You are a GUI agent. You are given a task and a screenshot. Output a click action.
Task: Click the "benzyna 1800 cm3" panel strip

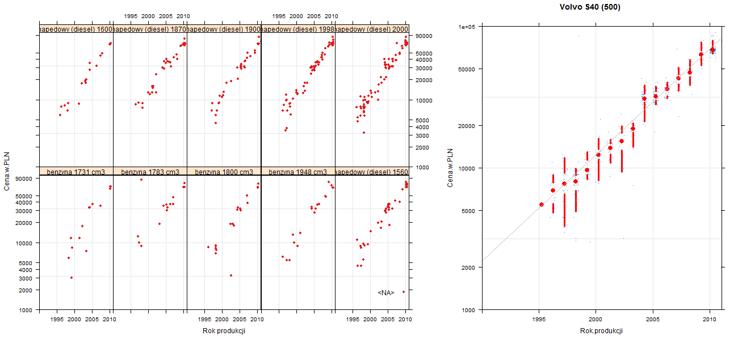224,171
